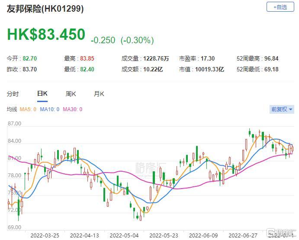Click the 2022-05-04 date axis label
The width and height of the screenshot is (299, 240).
click(x=124, y=236)
